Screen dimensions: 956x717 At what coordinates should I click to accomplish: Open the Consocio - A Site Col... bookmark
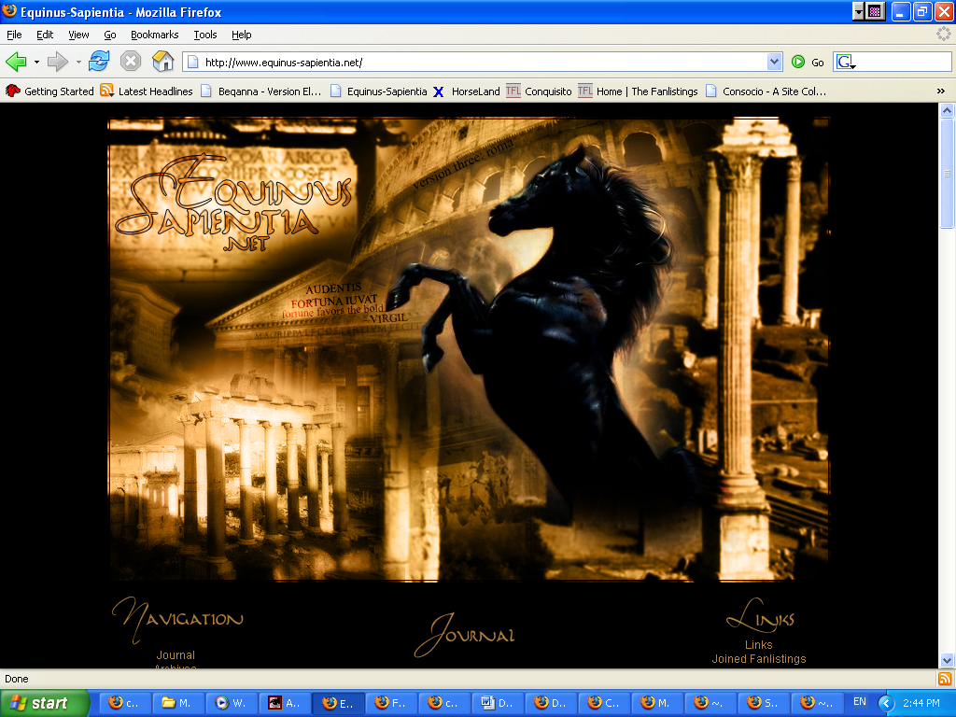766,91
